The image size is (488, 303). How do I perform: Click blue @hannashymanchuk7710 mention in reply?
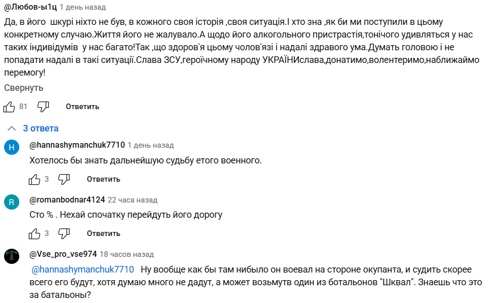click(83, 270)
